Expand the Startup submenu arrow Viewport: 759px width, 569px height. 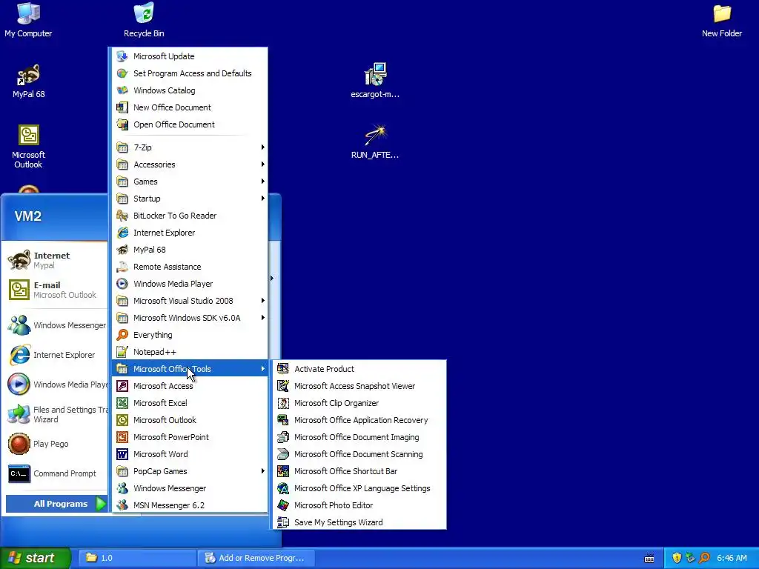pos(263,199)
